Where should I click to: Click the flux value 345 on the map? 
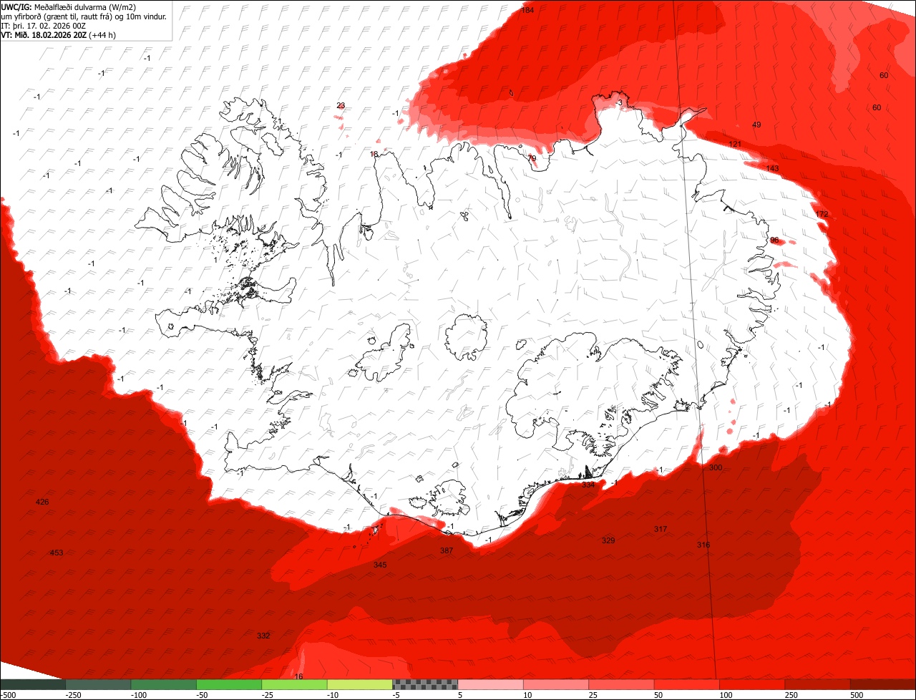380,565
